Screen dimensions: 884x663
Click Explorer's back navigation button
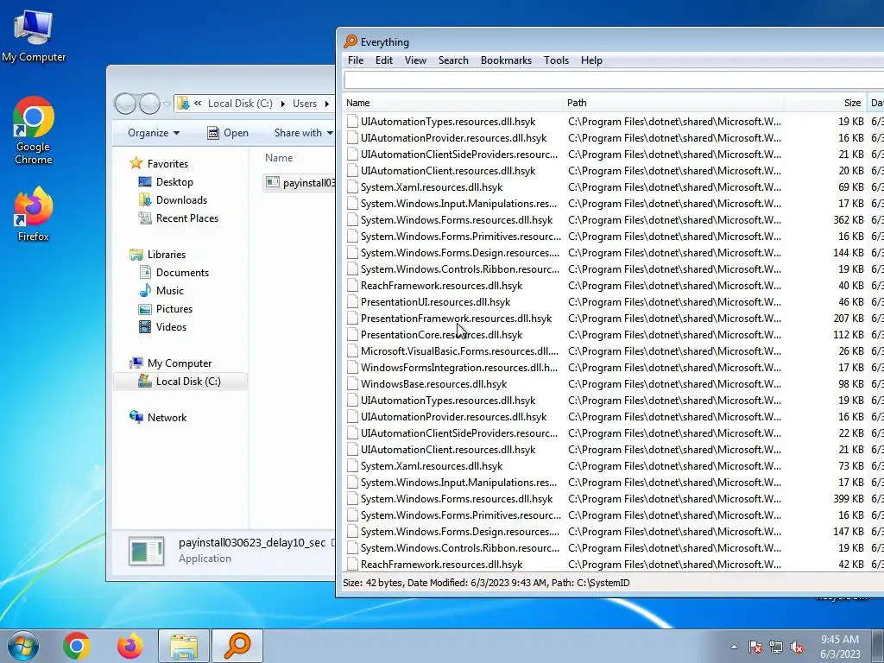pyautogui.click(x=125, y=104)
